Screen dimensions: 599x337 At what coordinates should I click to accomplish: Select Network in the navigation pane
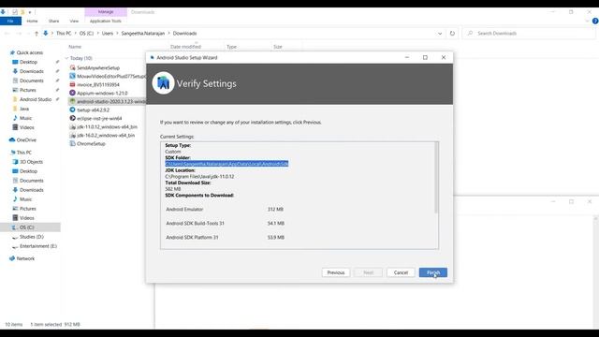tap(25, 258)
